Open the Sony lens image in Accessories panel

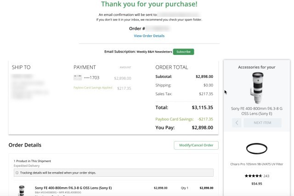tap(257, 88)
